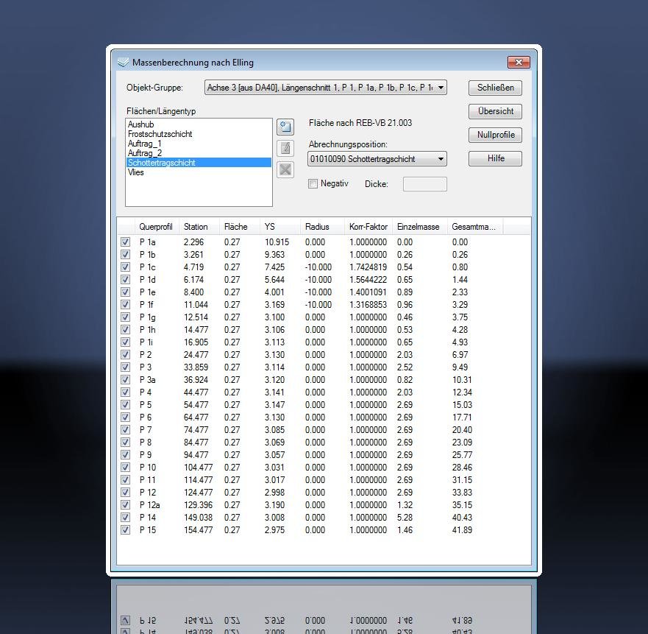Viewport: 648px width, 634px height.
Task: Select the P 1i row label
Action: click(146, 342)
